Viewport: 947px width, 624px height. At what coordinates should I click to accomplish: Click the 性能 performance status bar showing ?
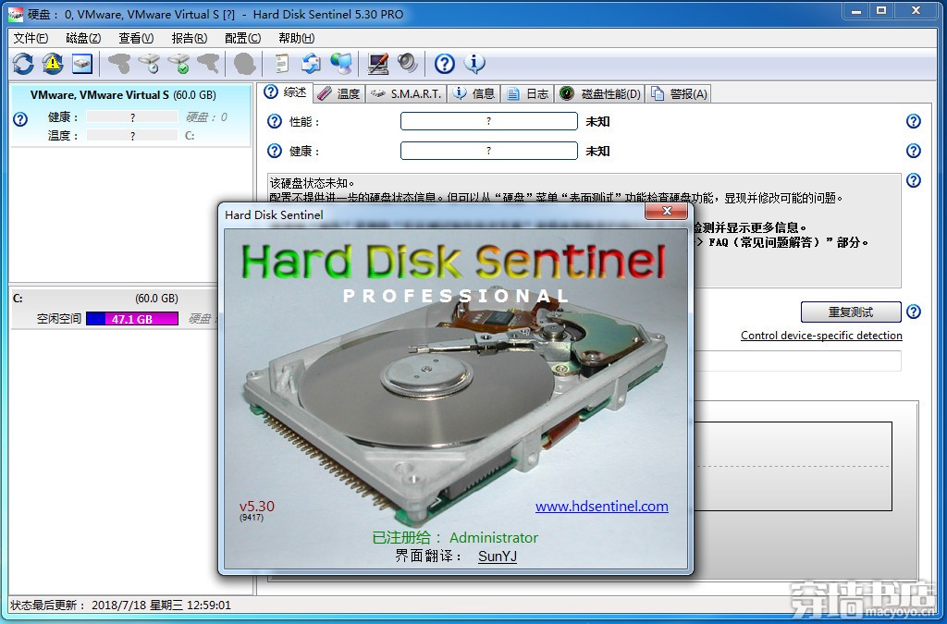pyautogui.click(x=488, y=121)
